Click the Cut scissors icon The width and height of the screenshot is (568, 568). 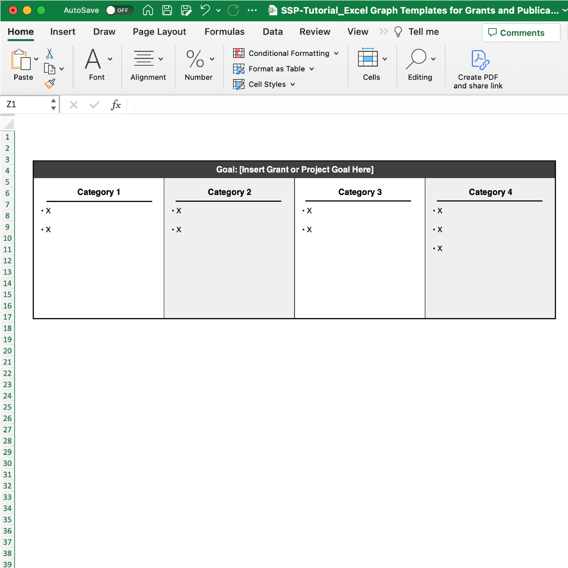[x=49, y=53]
